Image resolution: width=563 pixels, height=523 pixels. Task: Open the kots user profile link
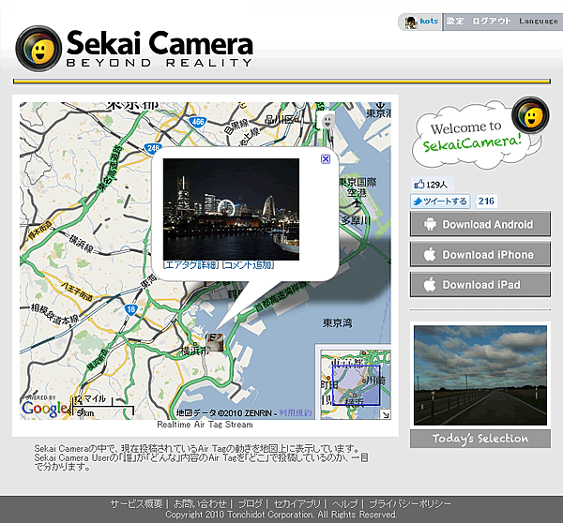click(429, 22)
